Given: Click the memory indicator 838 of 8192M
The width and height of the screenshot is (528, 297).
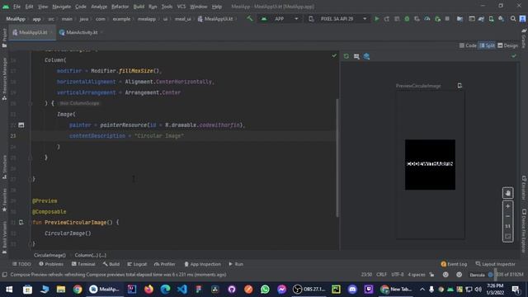Looking at the screenshot, I should (510, 275).
